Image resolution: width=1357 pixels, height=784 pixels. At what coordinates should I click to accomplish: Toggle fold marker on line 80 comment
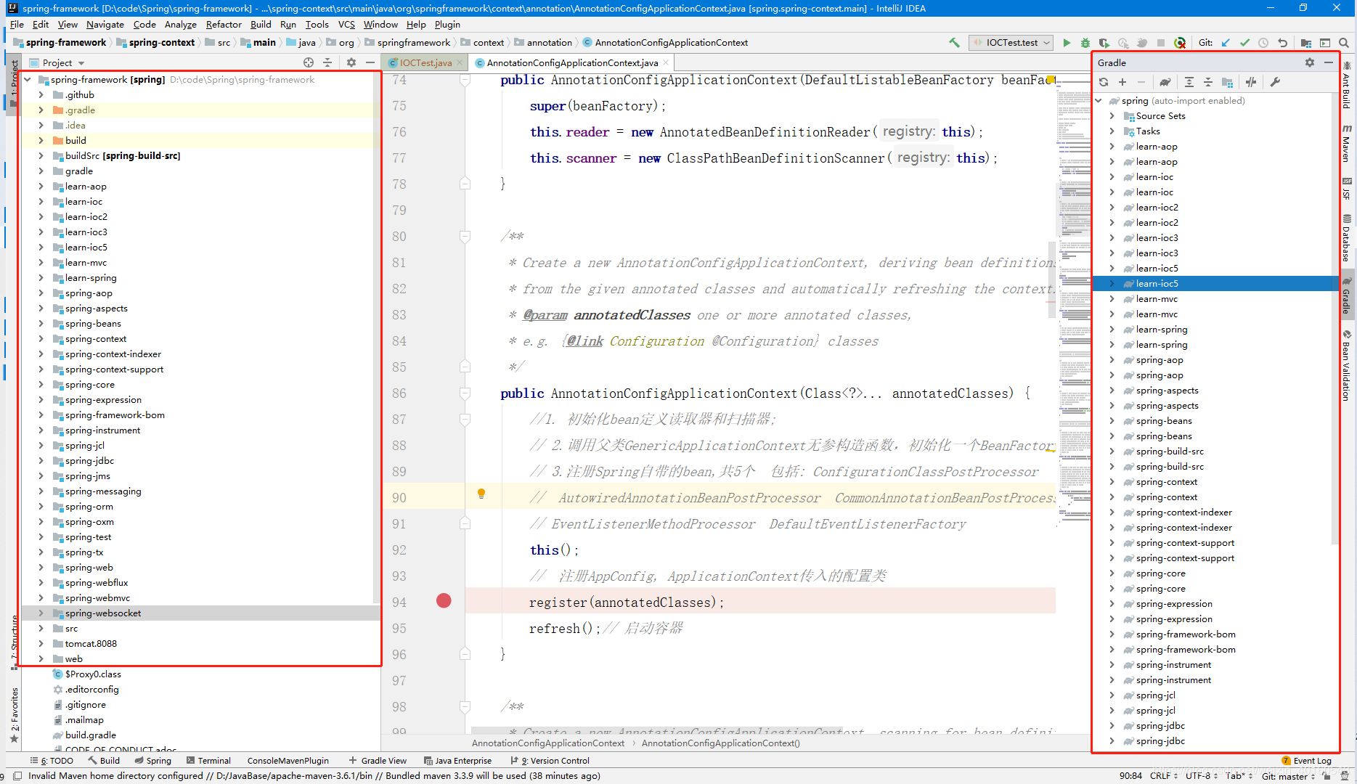pos(465,237)
